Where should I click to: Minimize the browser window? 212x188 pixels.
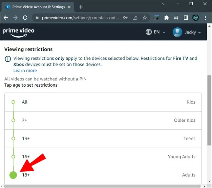click(177, 4)
